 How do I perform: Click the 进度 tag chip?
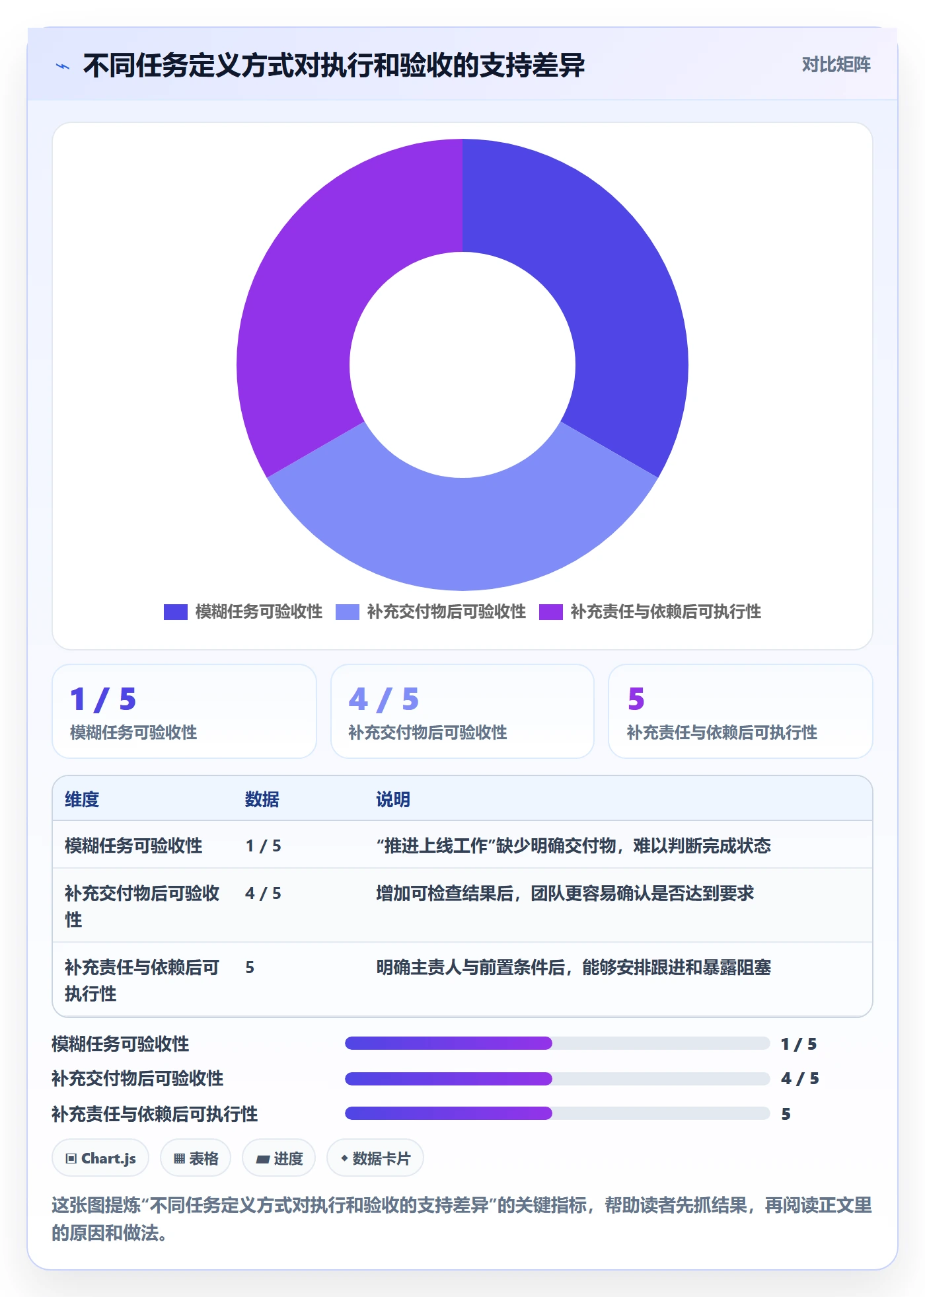[279, 1158]
